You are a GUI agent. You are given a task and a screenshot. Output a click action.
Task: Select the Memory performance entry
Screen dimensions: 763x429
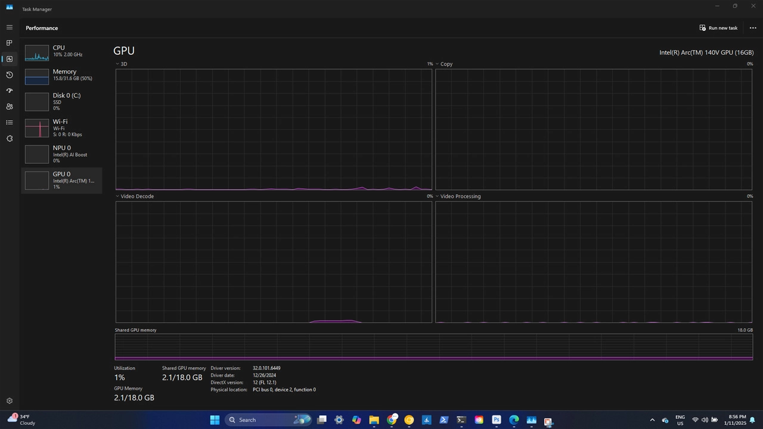pos(61,76)
